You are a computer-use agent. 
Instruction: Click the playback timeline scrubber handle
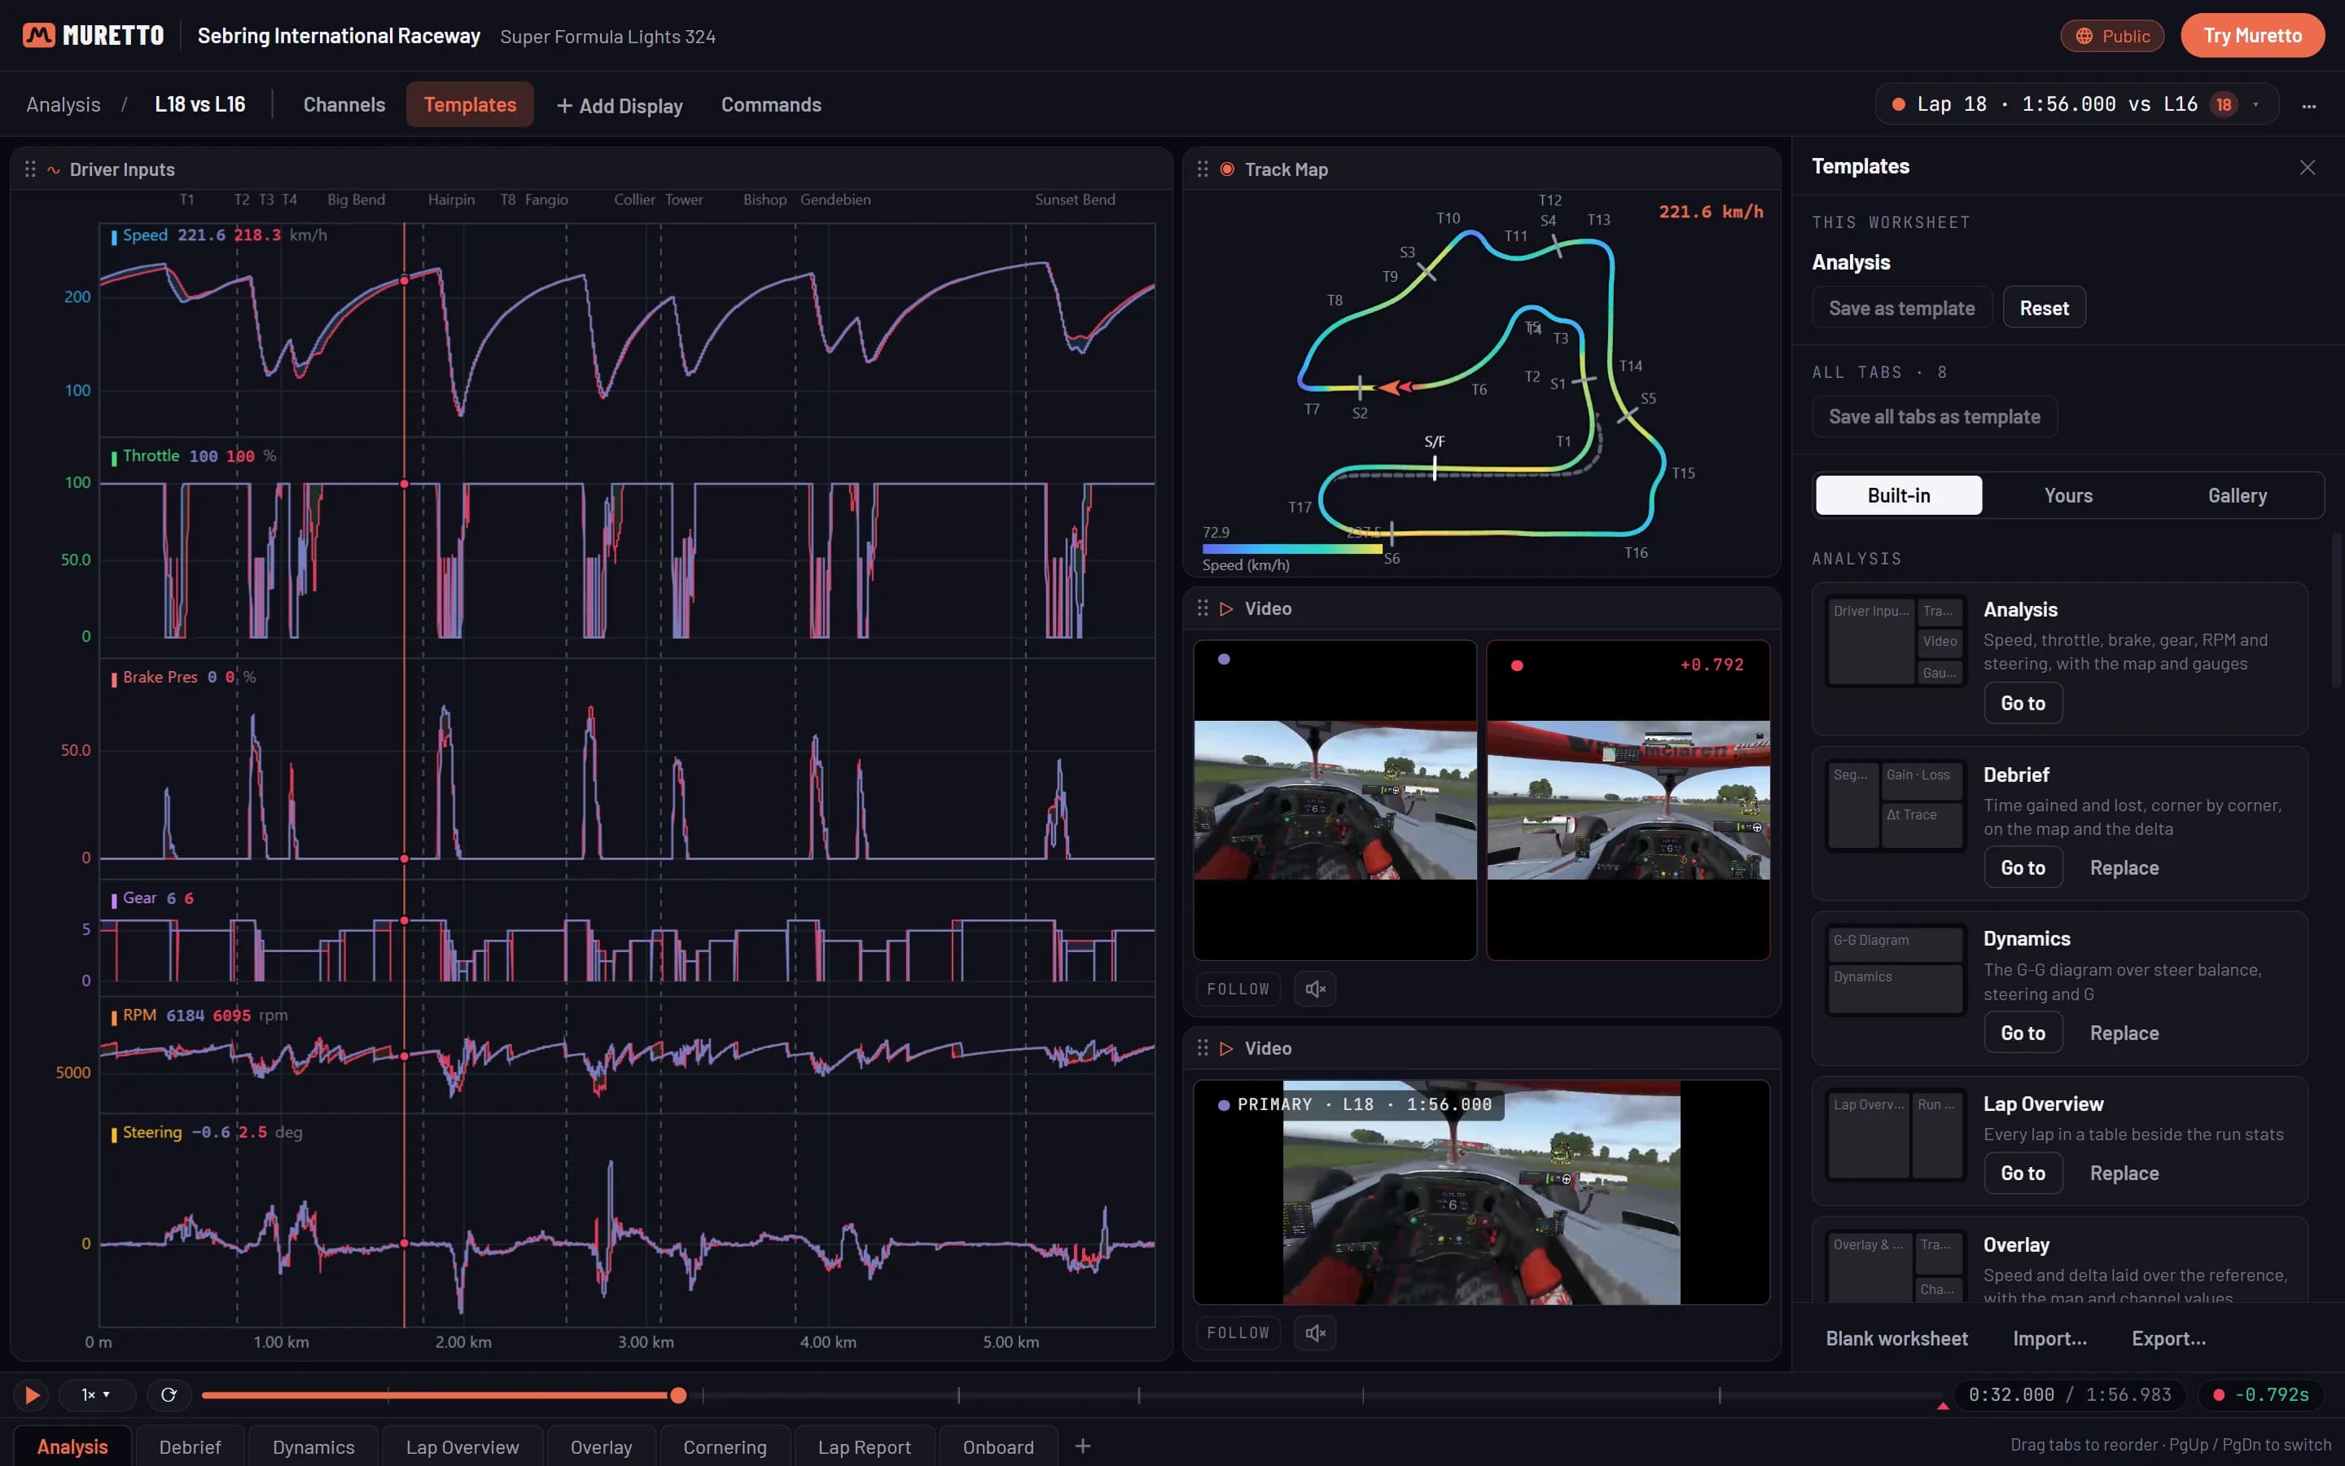click(678, 1395)
